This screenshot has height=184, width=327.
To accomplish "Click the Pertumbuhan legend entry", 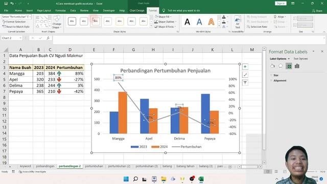I will click(186, 147).
